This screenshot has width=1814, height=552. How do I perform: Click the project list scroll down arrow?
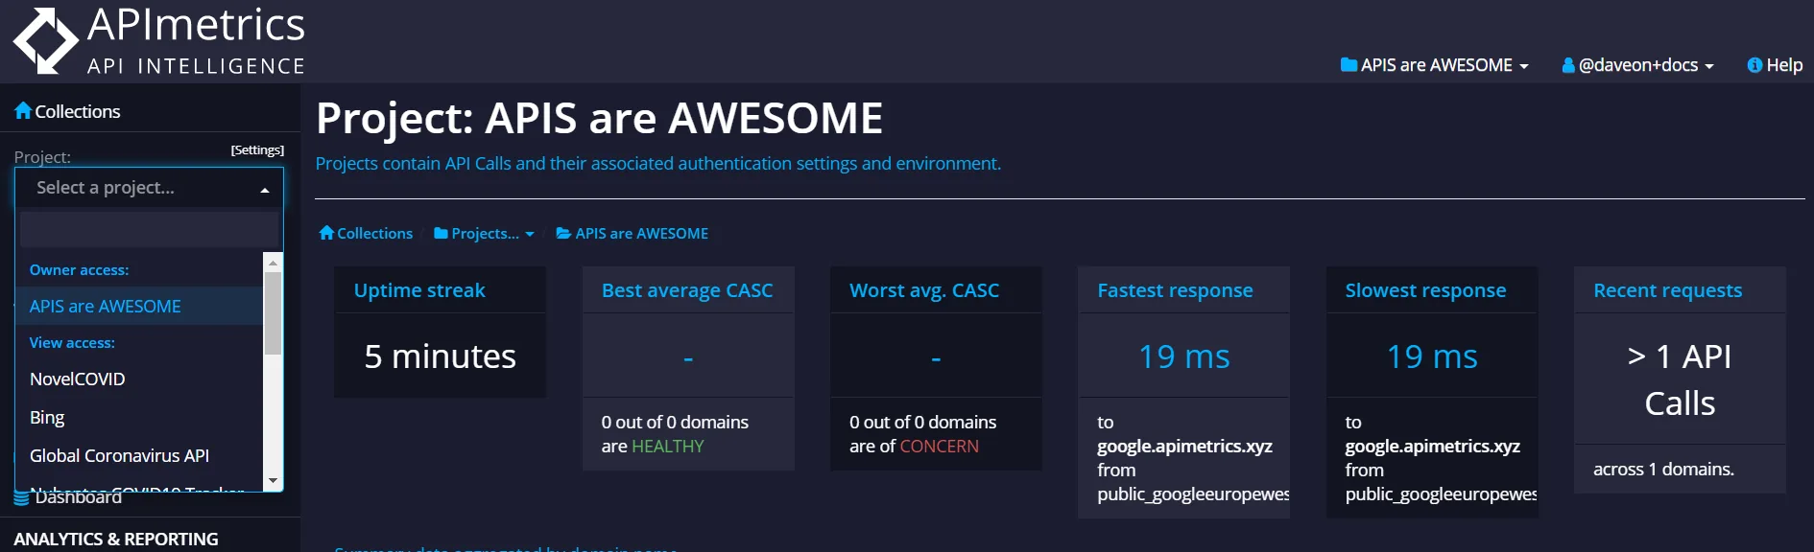coord(273,480)
